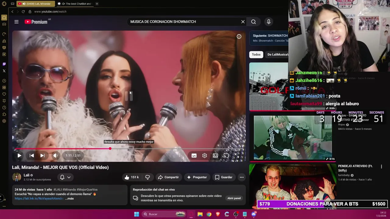Expand the description with ...más
Image resolution: width=390 pixels, height=219 pixels.
coord(69,198)
